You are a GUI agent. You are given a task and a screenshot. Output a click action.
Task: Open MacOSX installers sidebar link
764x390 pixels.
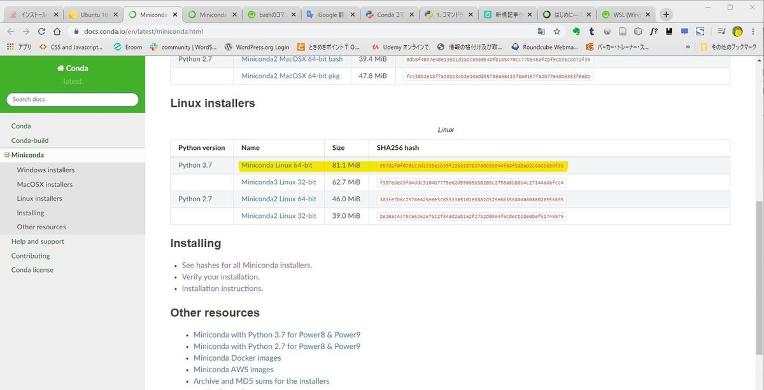45,184
